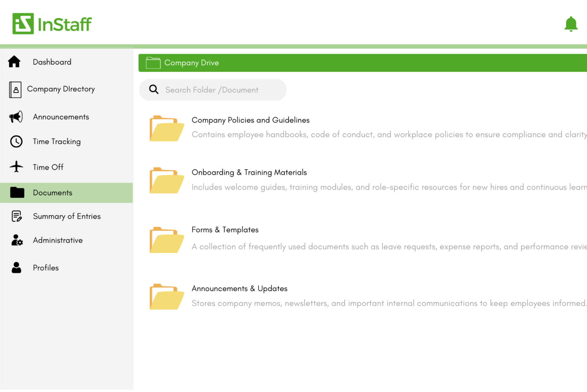This screenshot has width=587, height=392.
Task: Click the Summary of Entries note icon
Action: click(x=17, y=216)
